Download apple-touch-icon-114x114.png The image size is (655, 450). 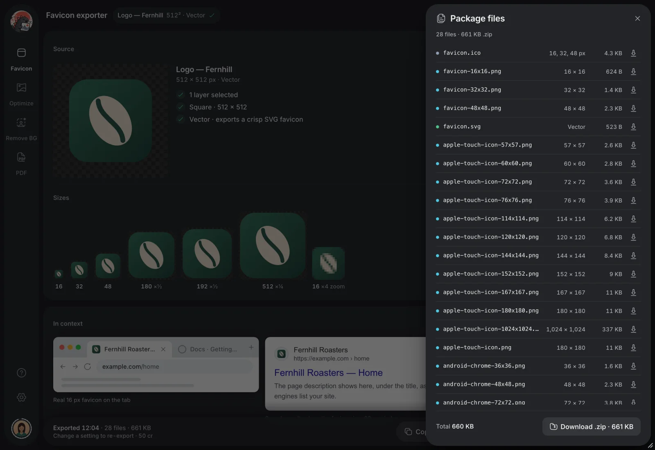click(x=633, y=219)
